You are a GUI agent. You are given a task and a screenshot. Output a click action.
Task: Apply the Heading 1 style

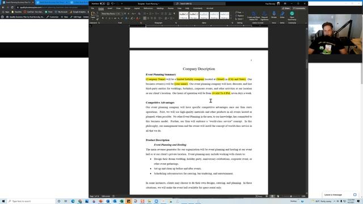204,15
